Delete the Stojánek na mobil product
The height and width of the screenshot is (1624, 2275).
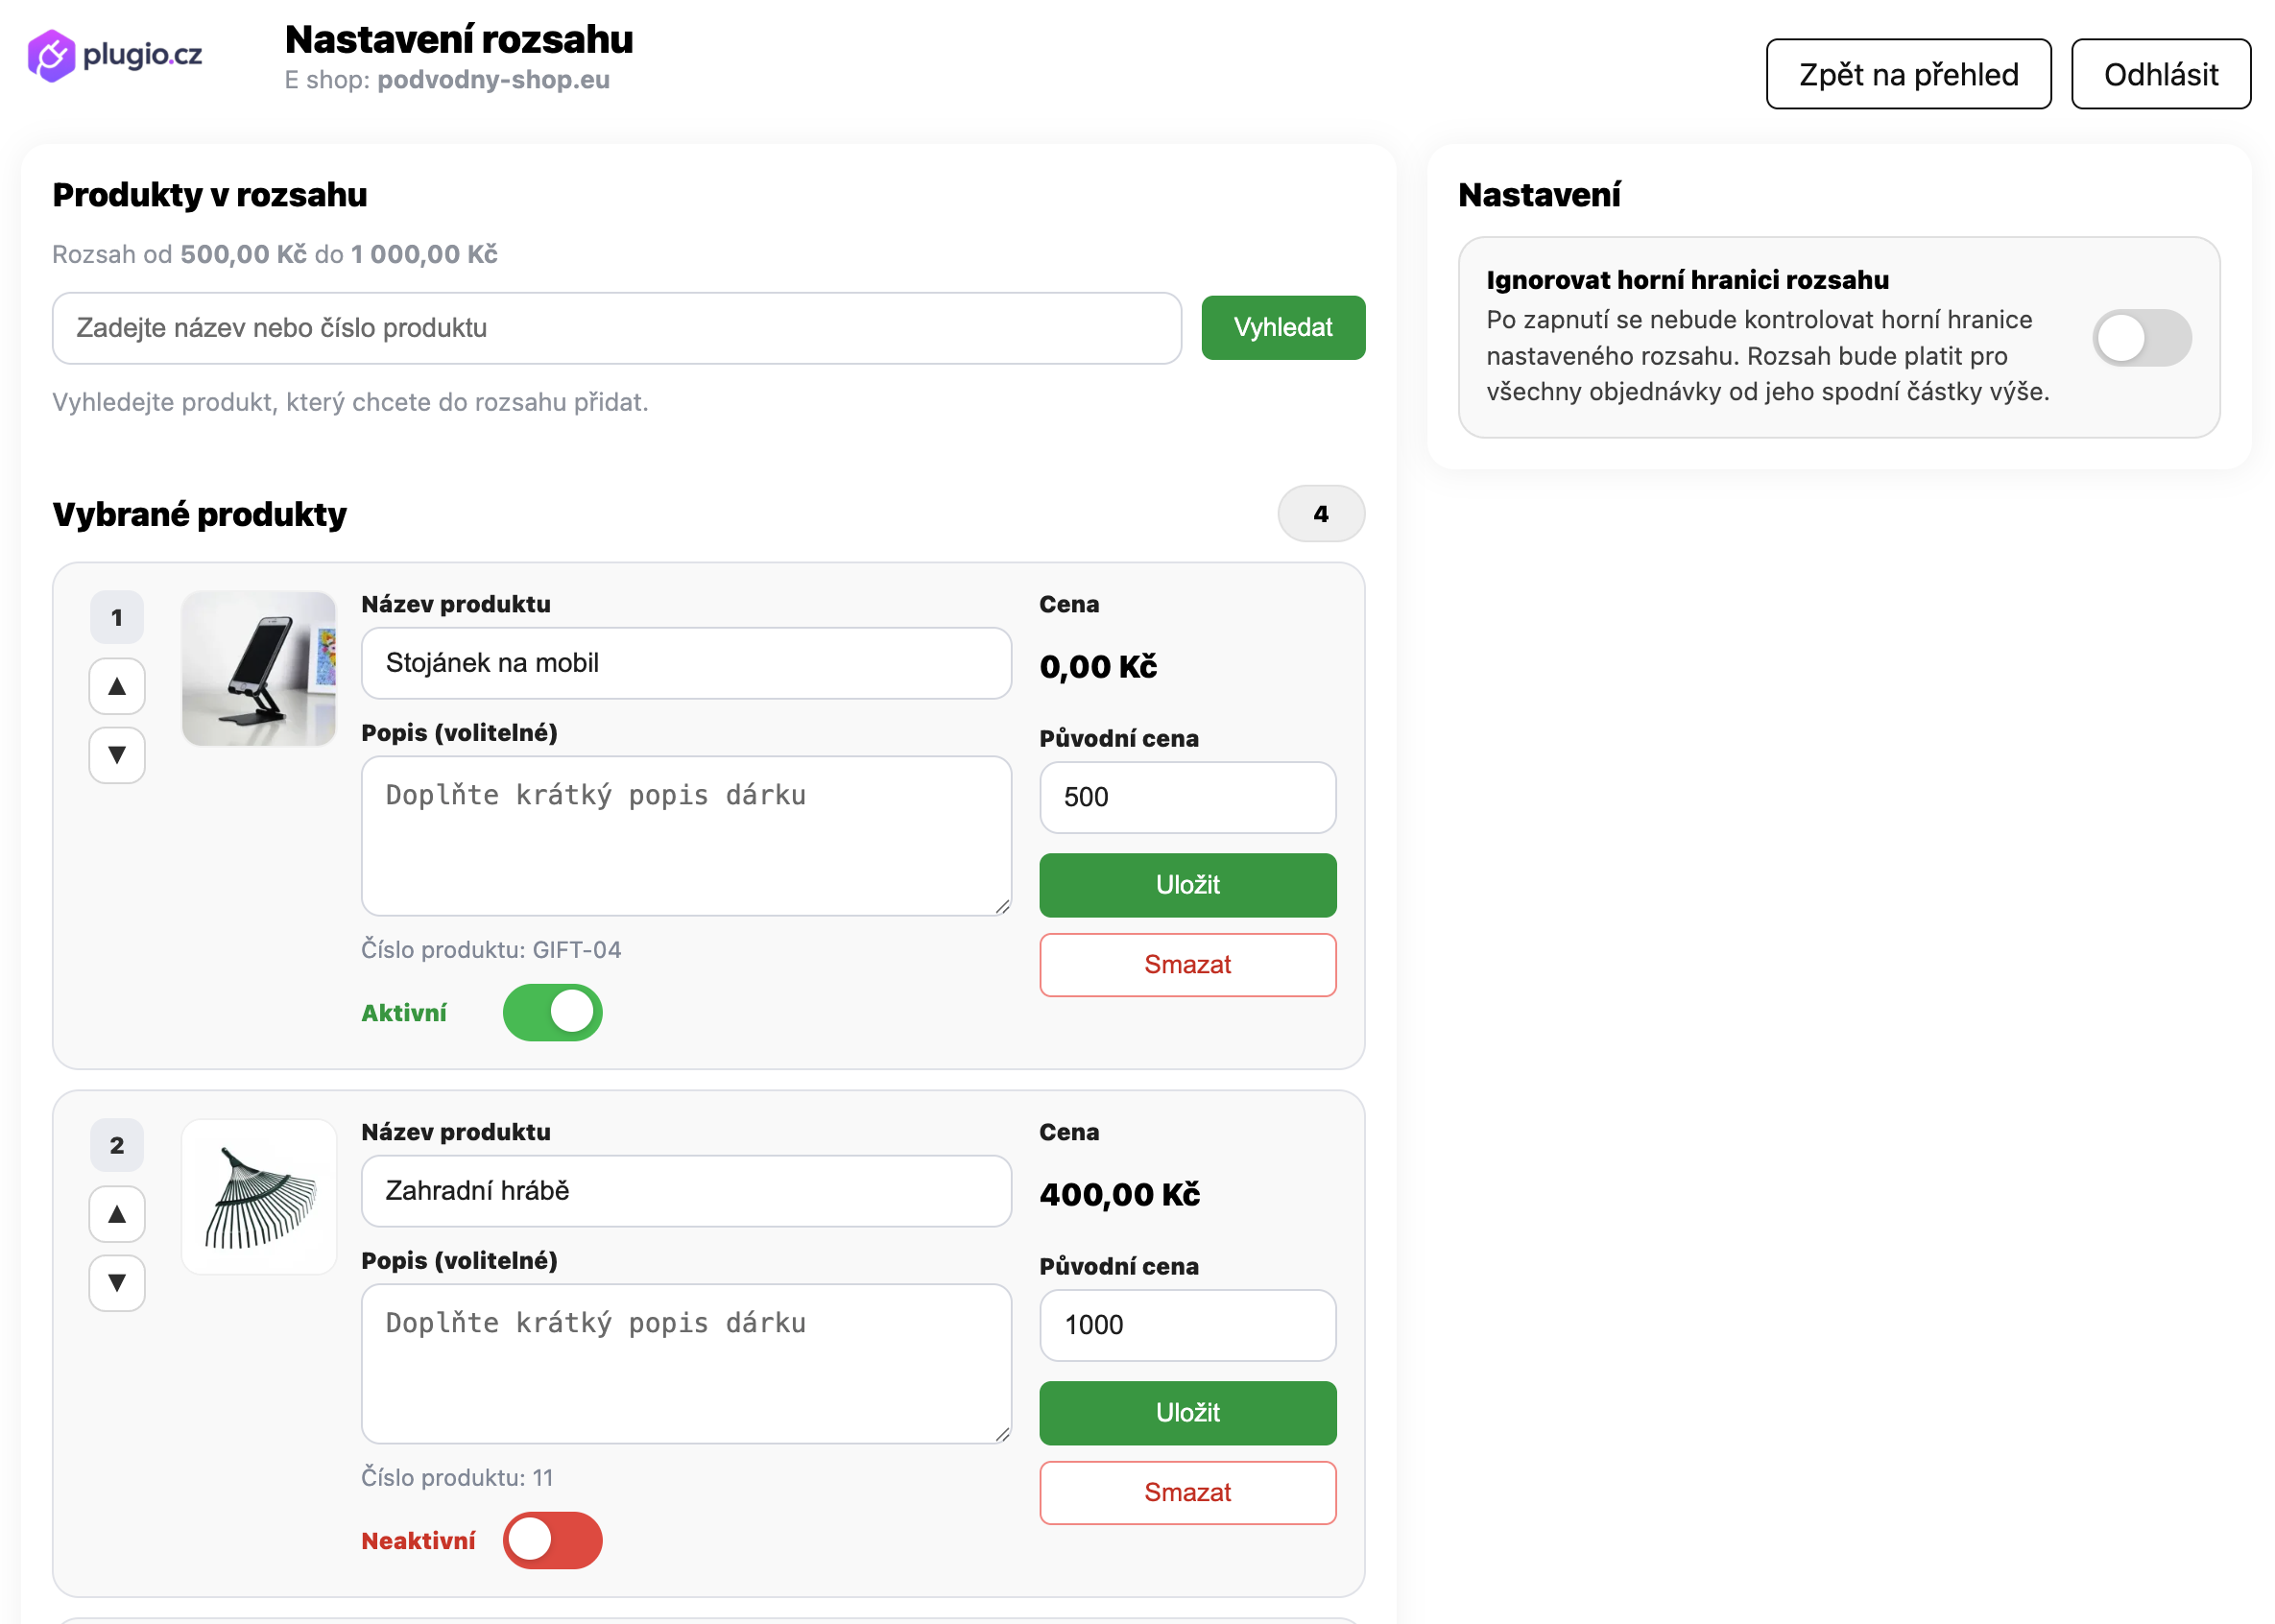tap(1187, 965)
